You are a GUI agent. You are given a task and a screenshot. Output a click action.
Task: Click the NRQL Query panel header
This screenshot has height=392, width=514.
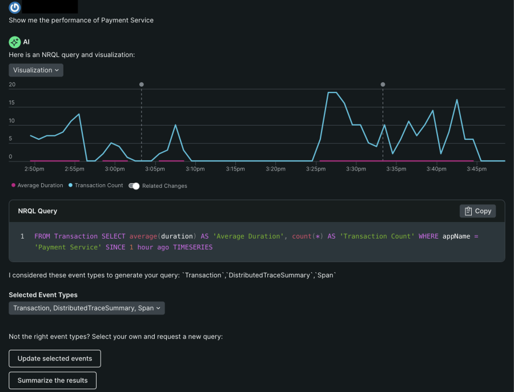(x=38, y=211)
